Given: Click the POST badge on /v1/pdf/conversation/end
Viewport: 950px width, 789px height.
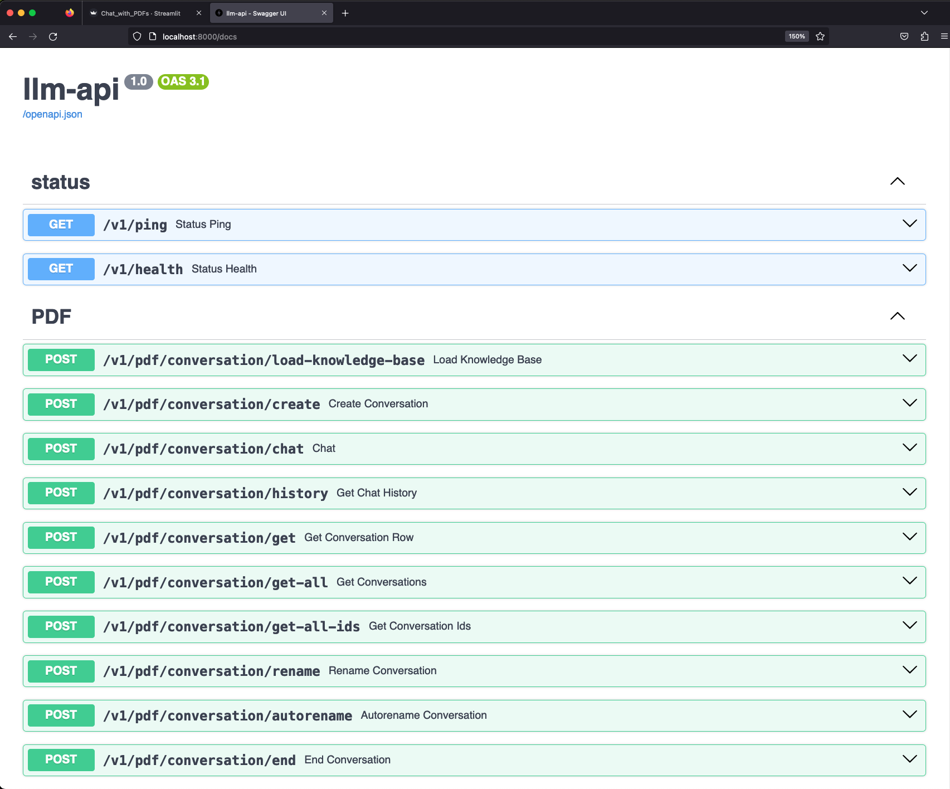Looking at the screenshot, I should pos(61,759).
